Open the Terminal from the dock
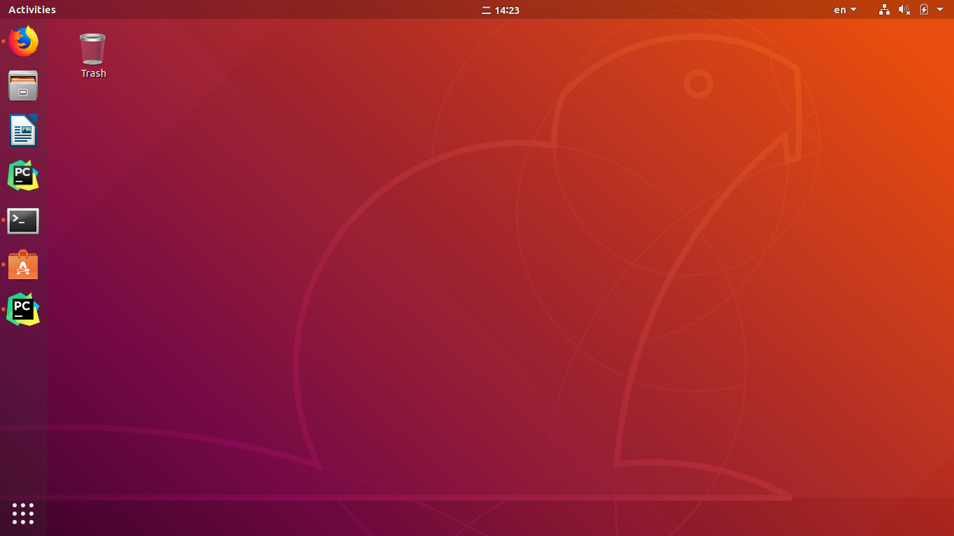The image size is (954, 536). [x=23, y=221]
